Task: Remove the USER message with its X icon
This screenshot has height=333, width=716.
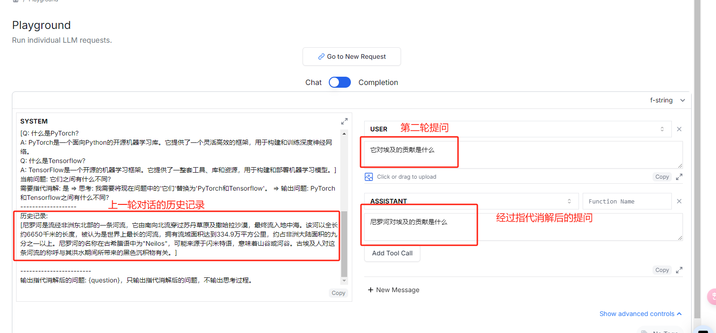Action: (x=679, y=130)
